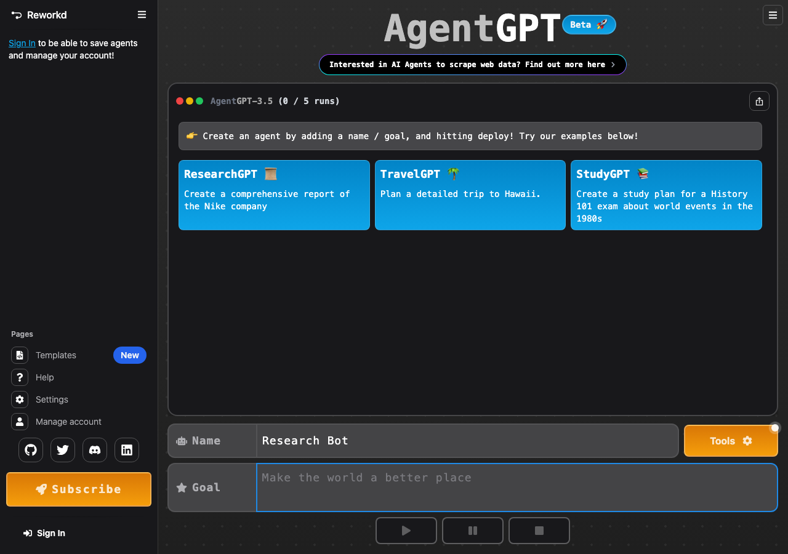Collapse the left sidebar with the hamburger icon

(x=142, y=15)
